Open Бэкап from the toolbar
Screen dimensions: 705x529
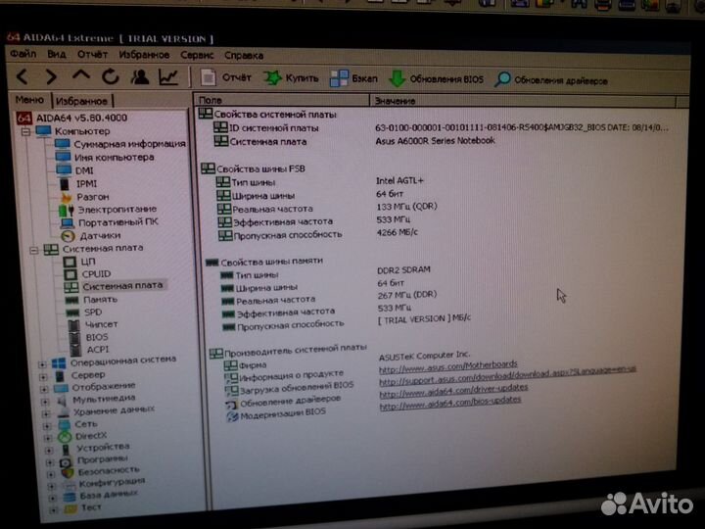point(353,78)
